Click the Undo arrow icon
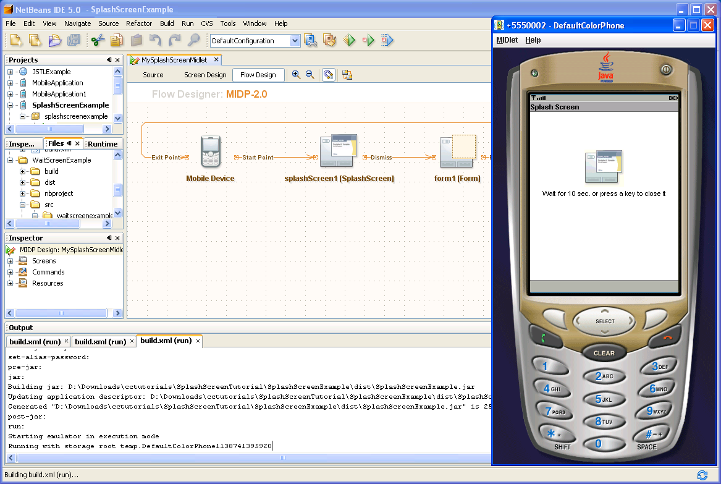Screen dimensions: 721x484 click(x=156, y=40)
